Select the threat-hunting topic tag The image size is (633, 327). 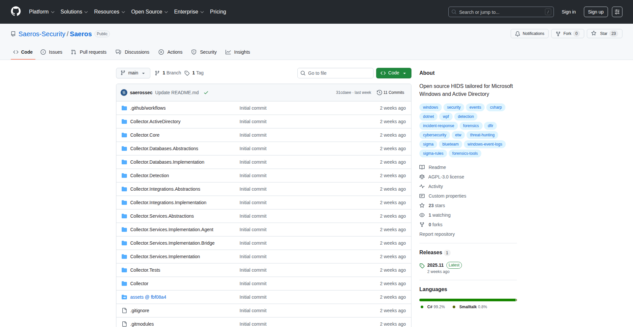[482, 135]
